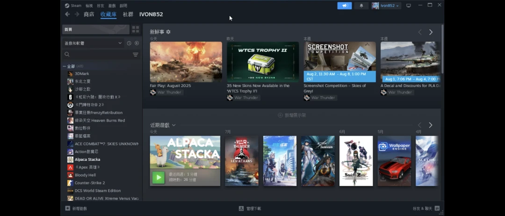The height and width of the screenshot is (216, 505).
Task: Click 新增遊戲 at bottom left
Action: pyautogui.click(x=76, y=209)
